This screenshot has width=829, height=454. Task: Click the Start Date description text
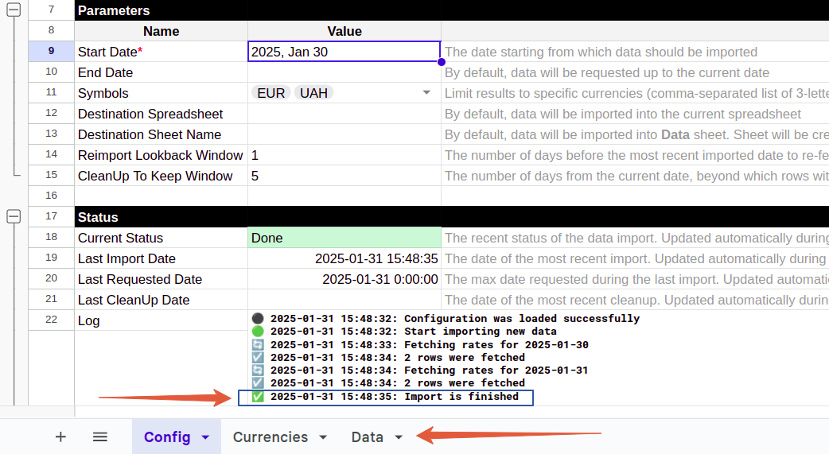pyautogui.click(x=601, y=52)
